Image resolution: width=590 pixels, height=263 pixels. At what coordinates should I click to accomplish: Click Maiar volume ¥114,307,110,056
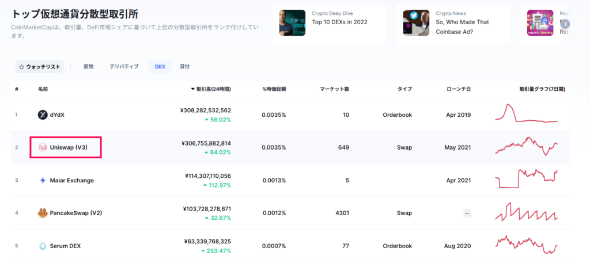coord(209,176)
